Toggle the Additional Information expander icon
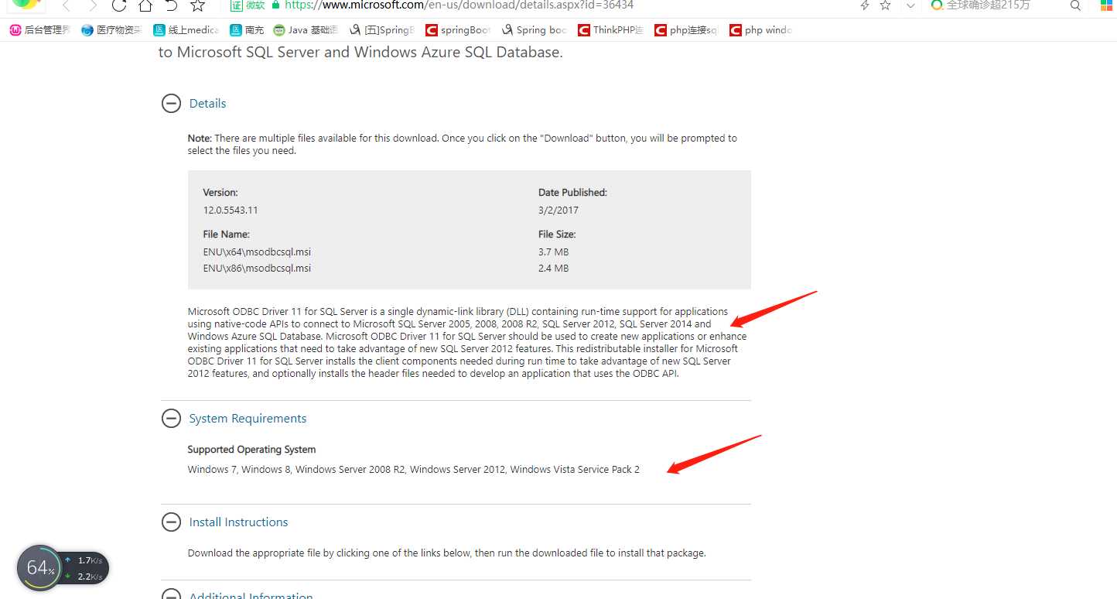 (171, 594)
